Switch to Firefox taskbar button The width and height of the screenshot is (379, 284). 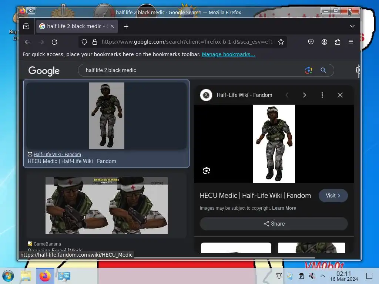pyautogui.click(x=45, y=276)
